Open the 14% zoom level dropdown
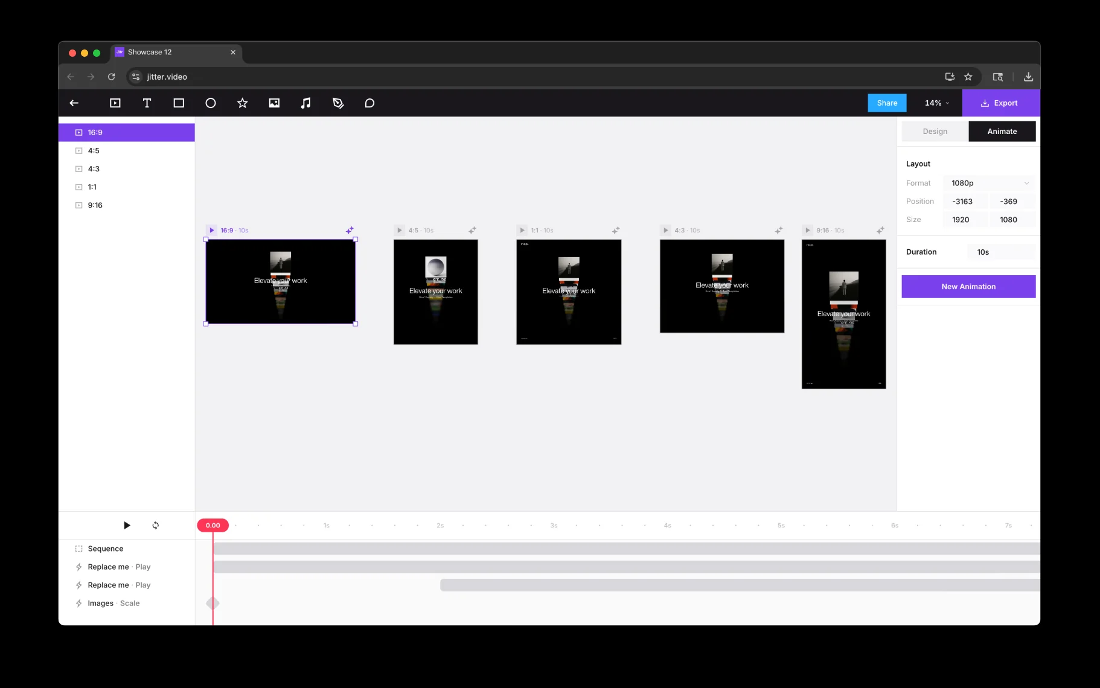This screenshot has height=688, width=1100. (x=936, y=103)
